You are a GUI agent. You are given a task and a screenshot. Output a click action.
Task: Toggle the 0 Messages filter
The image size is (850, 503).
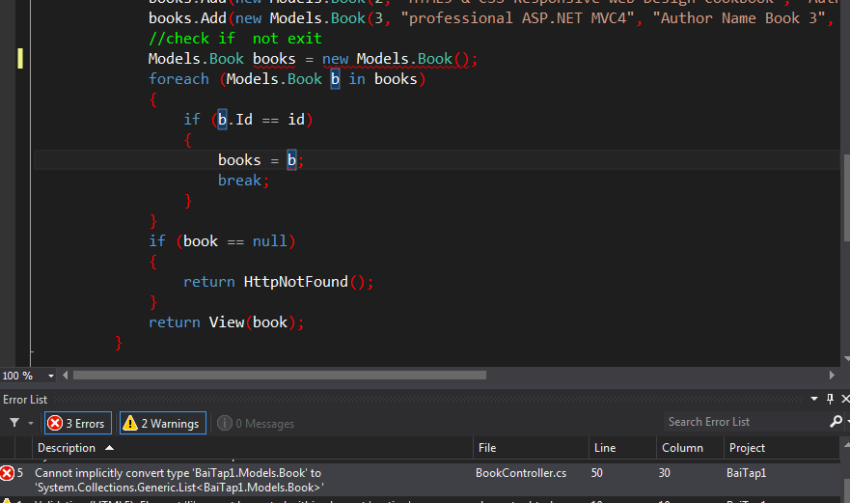pyautogui.click(x=256, y=423)
